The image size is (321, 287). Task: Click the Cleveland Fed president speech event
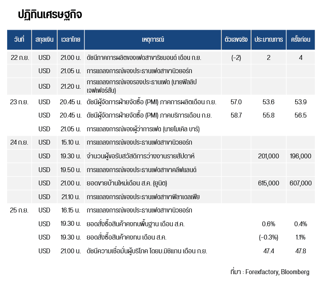(x=141, y=170)
